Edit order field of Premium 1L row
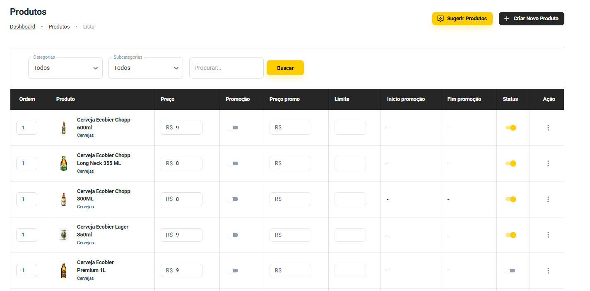Image resolution: width=590 pixels, height=291 pixels. coord(26,271)
